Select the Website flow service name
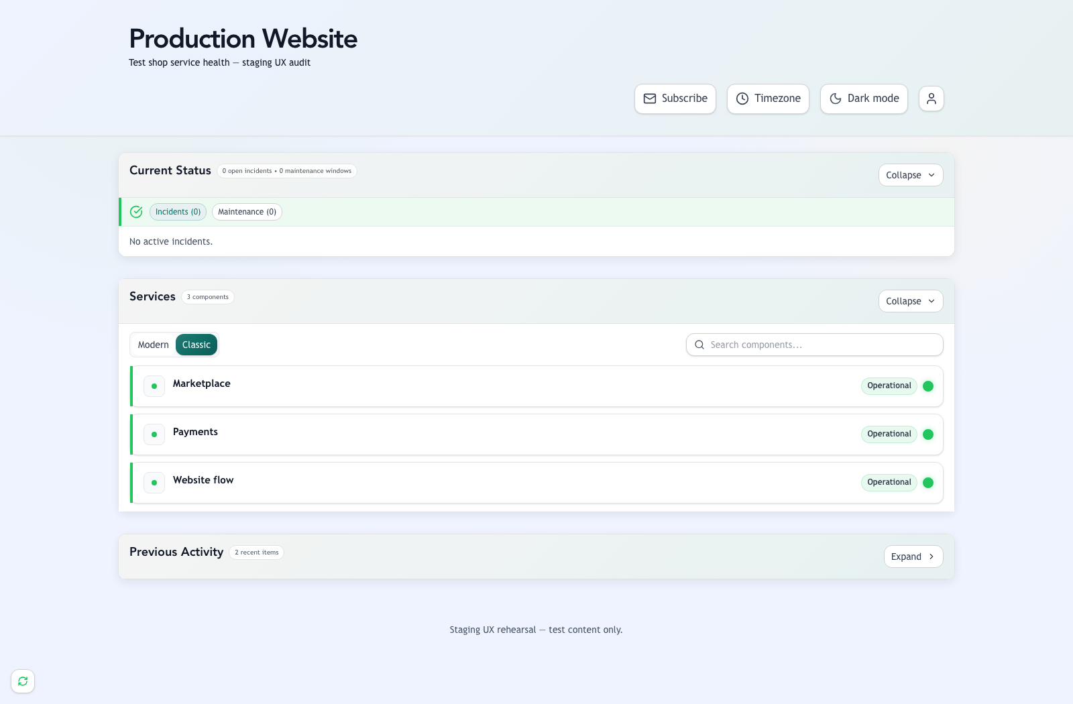1073x704 pixels. 203,480
